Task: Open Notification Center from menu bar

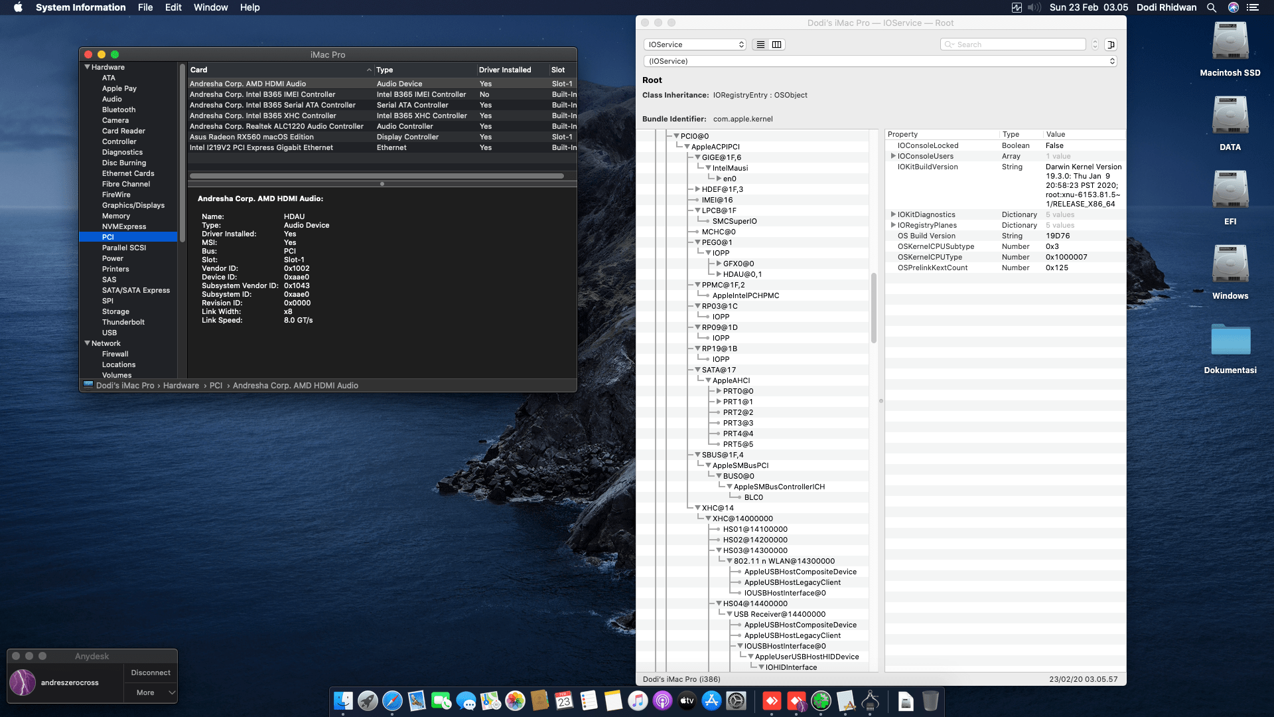Action: point(1253,7)
